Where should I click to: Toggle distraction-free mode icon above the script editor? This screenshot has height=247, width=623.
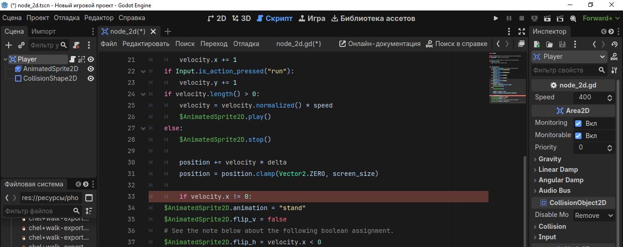(522, 31)
